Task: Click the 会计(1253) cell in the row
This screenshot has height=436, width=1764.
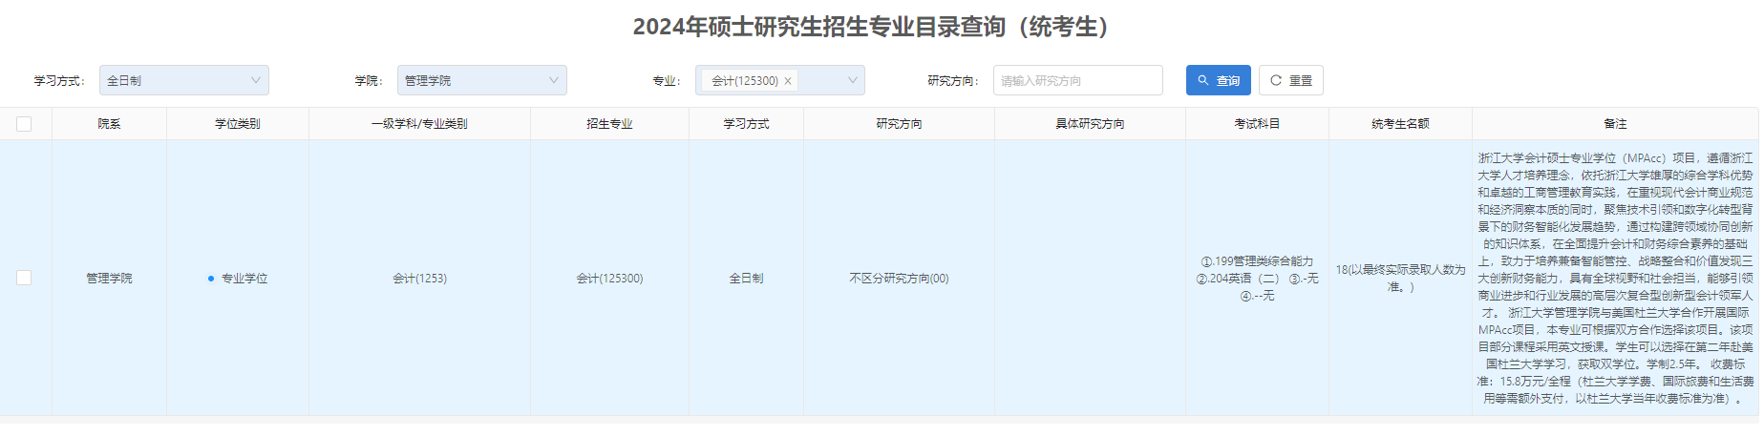Action: tap(419, 279)
